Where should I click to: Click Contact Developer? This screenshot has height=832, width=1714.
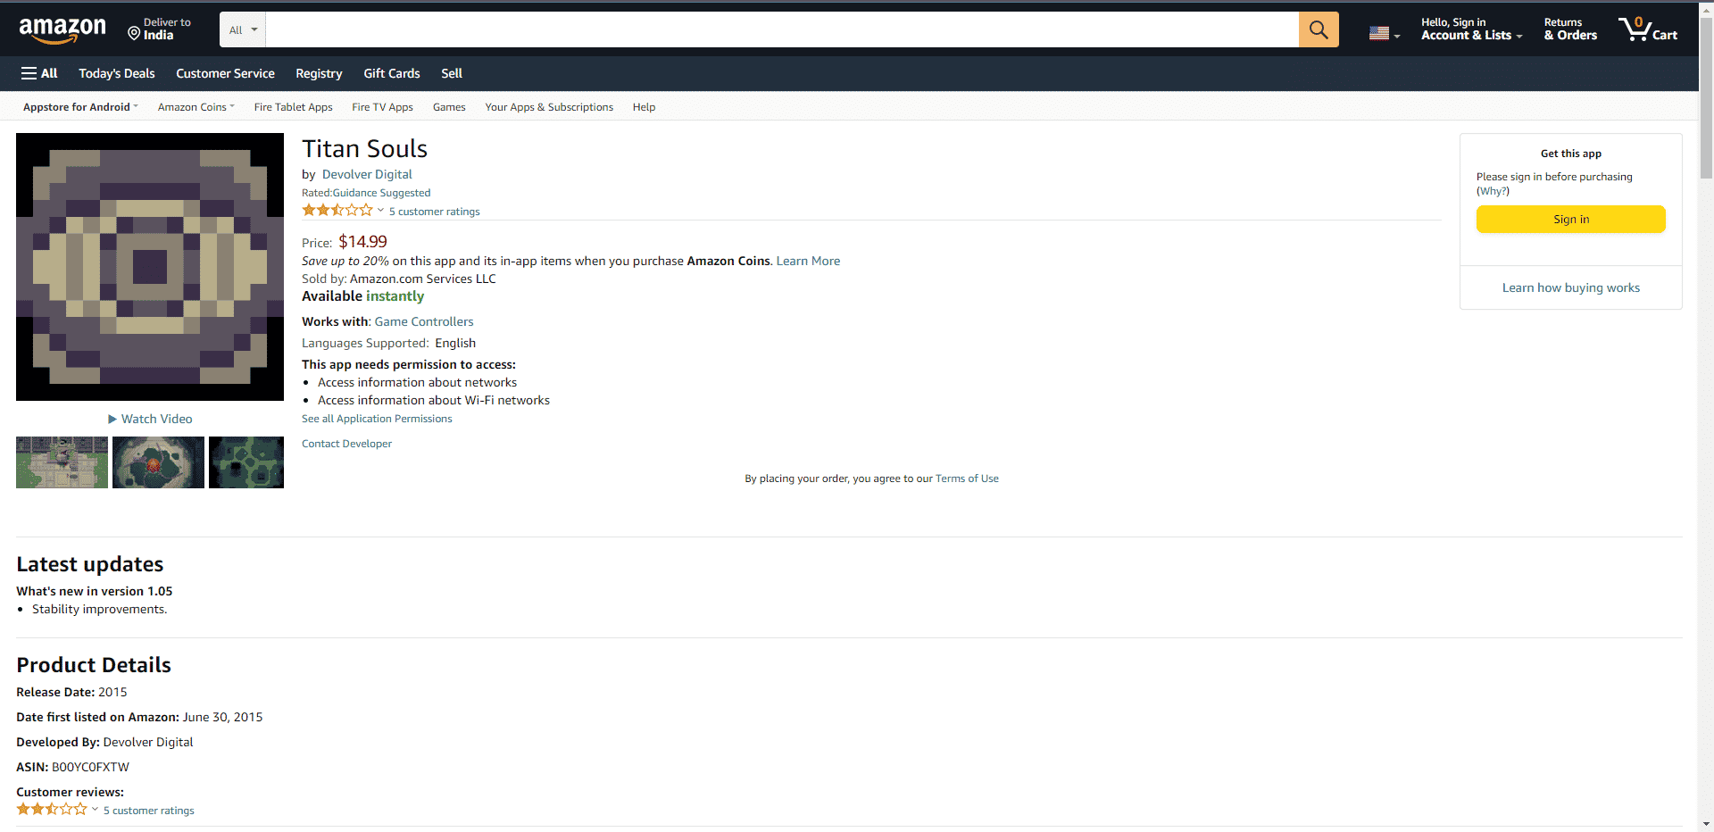(x=346, y=444)
